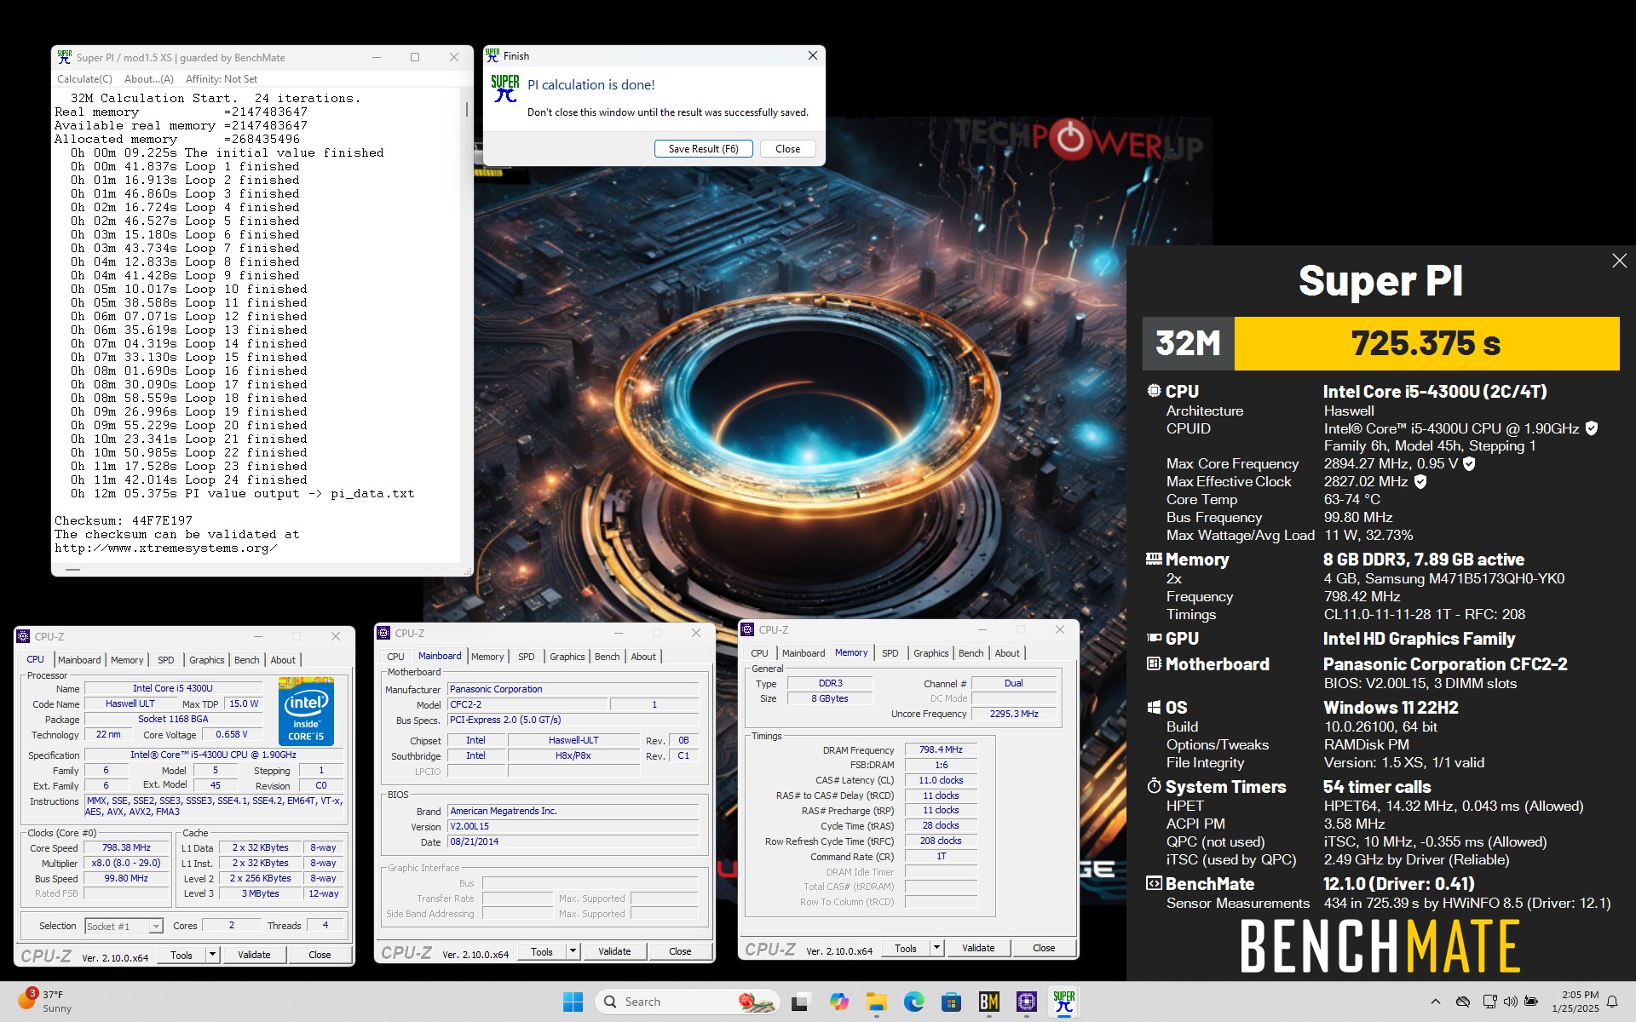Image resolution: width=1636 pixels, height=1022 pixels.
Task: Switch to BenchMate taskbar icon
Action: pyautogui.click(x=988, y=1002)
